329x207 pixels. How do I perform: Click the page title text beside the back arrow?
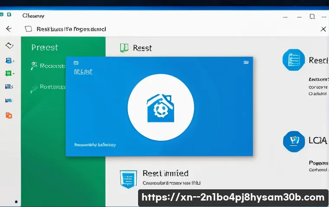[x=71, y=29]
